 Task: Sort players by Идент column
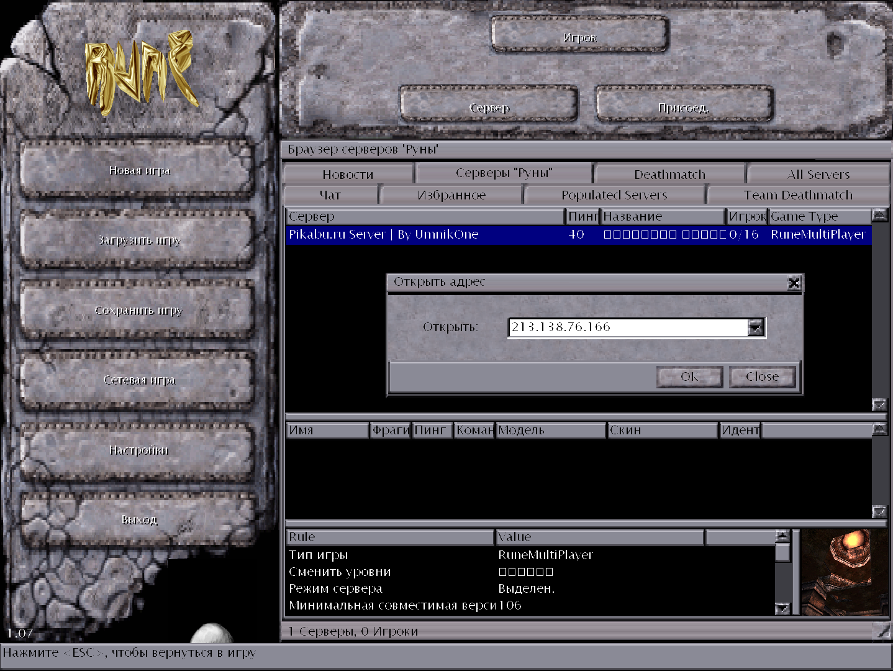point(740,430)
